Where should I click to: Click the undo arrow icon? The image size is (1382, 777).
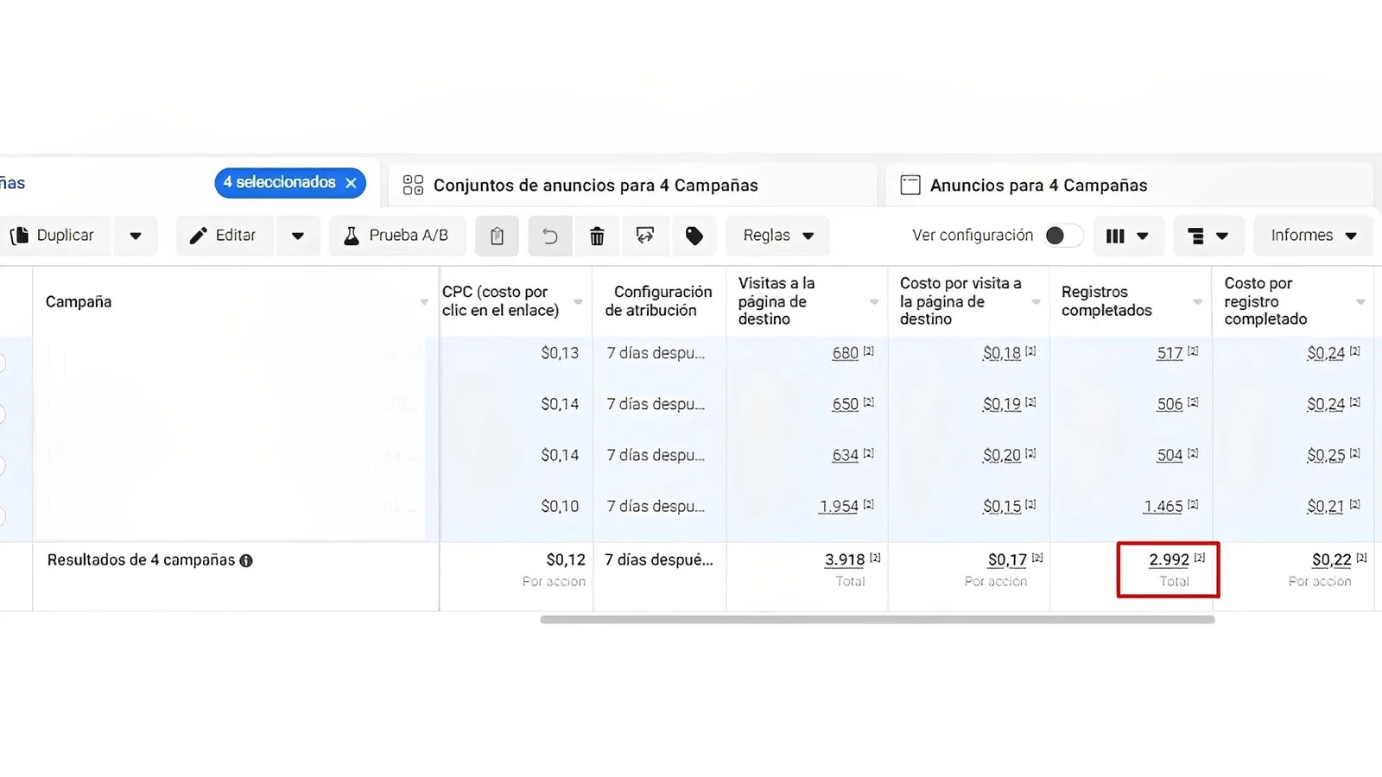click(x=550, y=236)
